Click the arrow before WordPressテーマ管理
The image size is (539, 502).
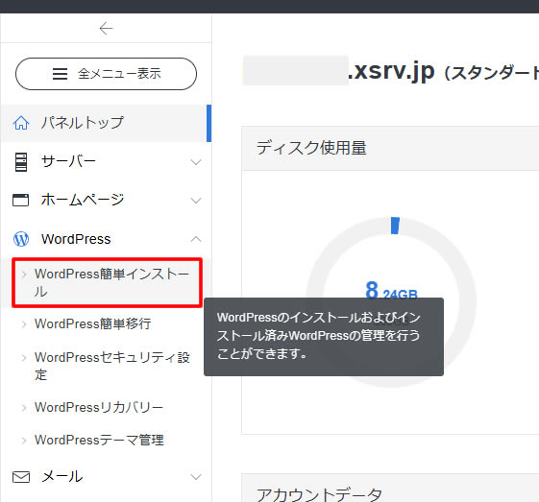point(24,441)
